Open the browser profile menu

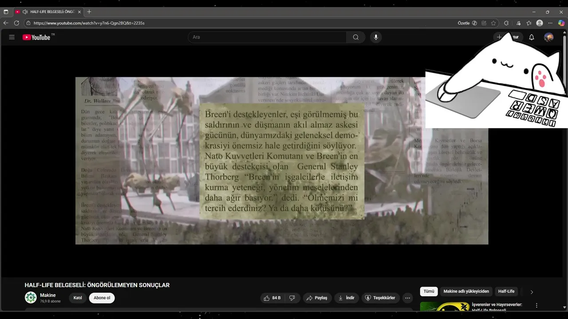[540, 23]
